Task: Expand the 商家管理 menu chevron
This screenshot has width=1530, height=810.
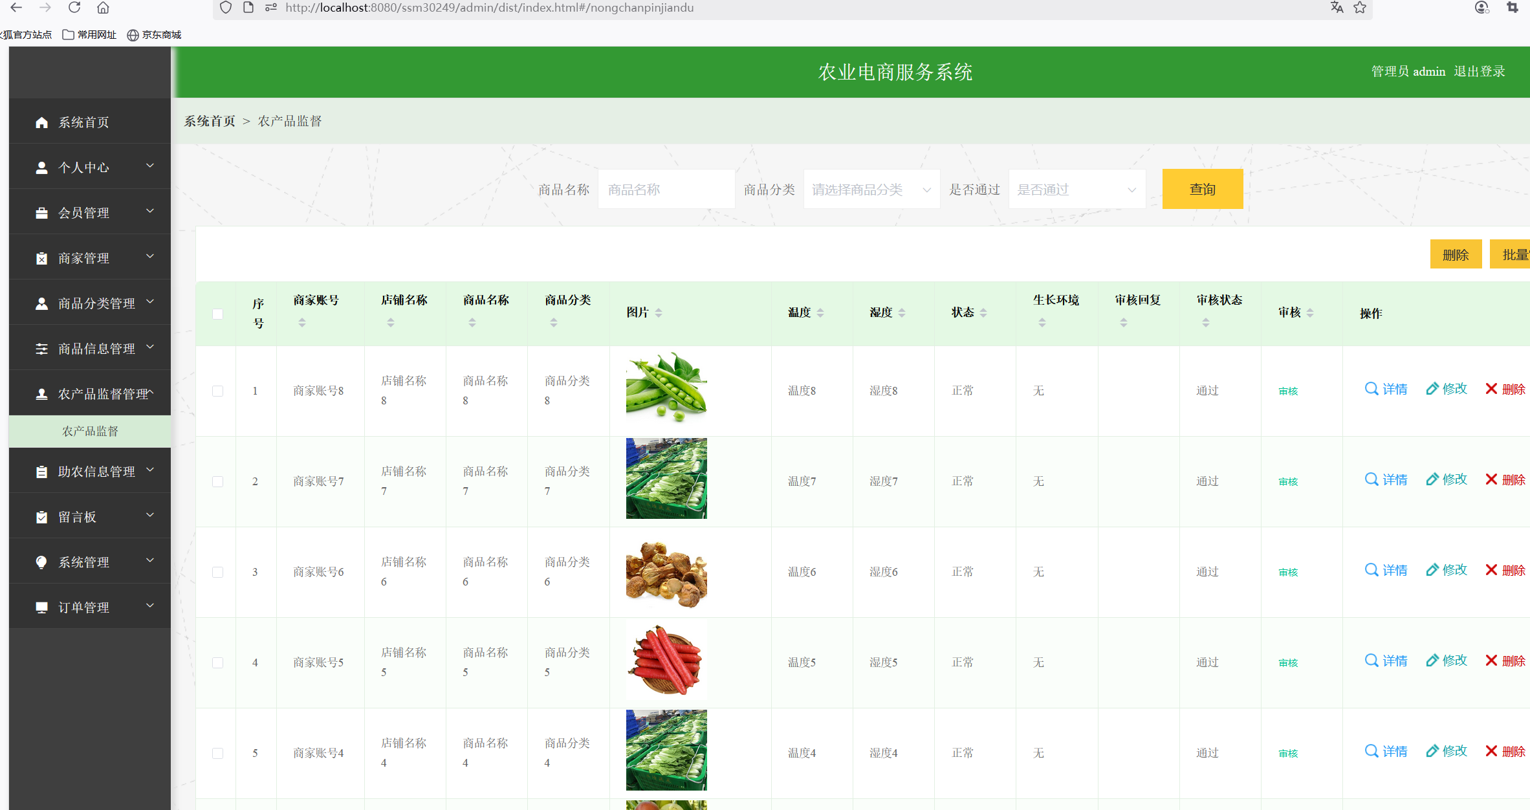Action: (x=150, y=257)
